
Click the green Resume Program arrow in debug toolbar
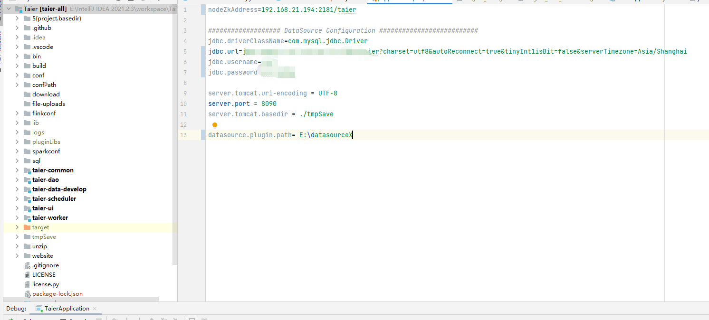pos(11,318)
